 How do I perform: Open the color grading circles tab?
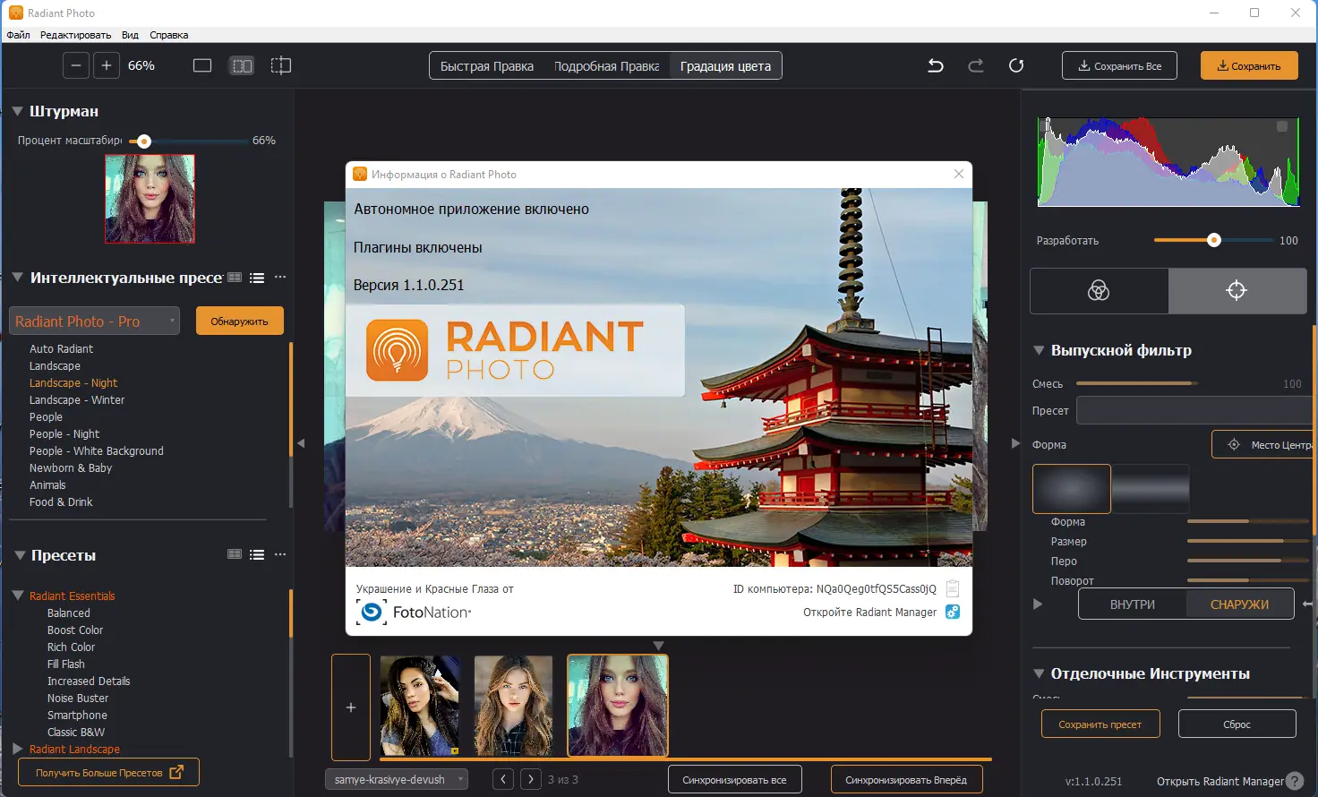1099,290
